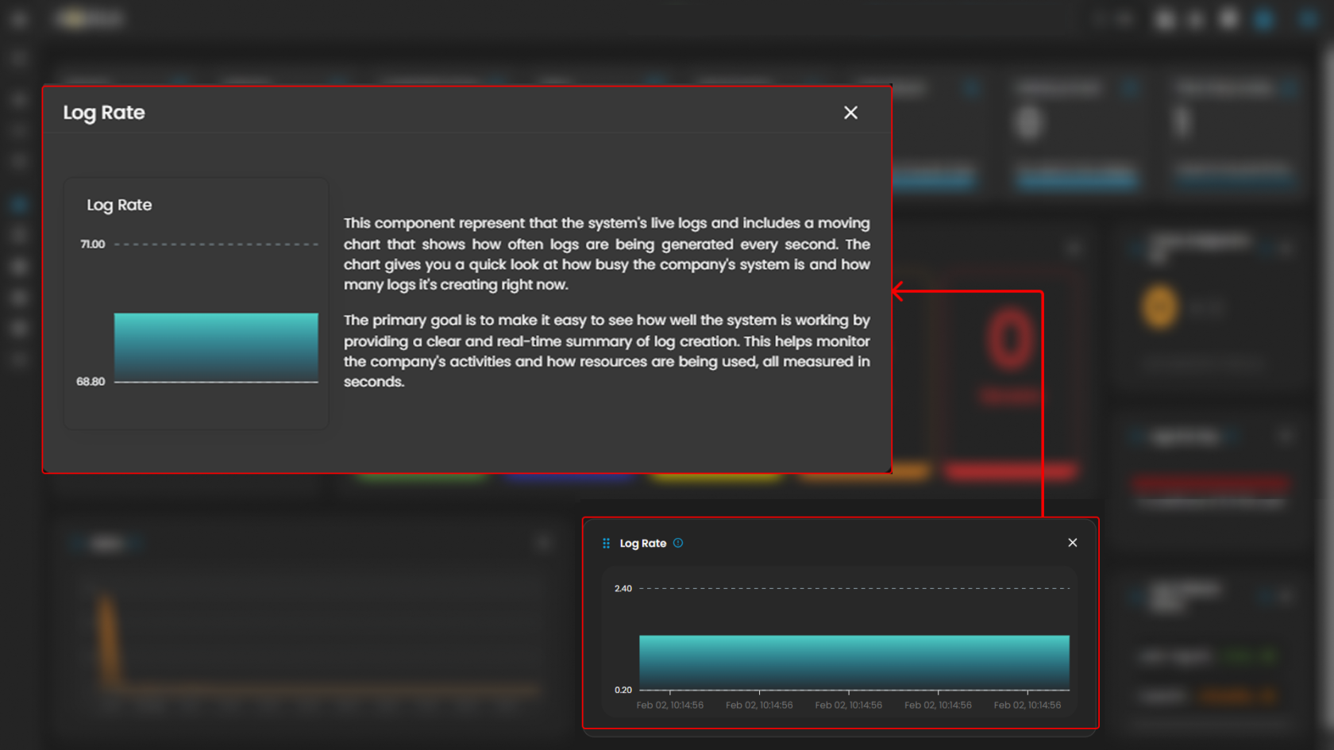
Task: Click the paragraph starting 'This component represent'
Action: pos(607,254)
